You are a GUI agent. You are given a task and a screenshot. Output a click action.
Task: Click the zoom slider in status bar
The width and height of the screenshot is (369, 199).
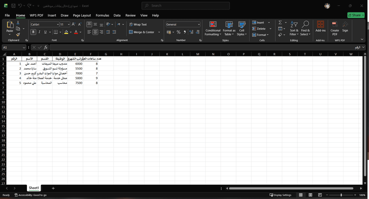(341, 195)
